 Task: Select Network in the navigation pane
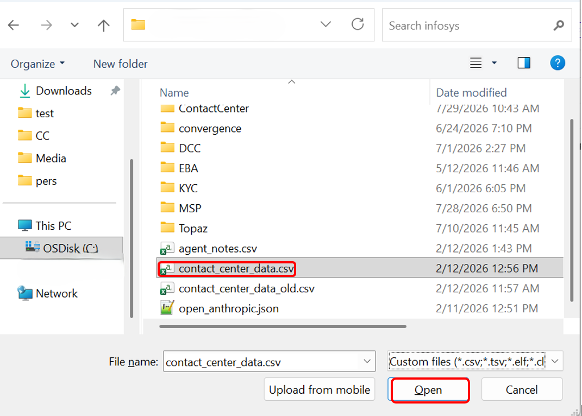click(x=57, y=294)
